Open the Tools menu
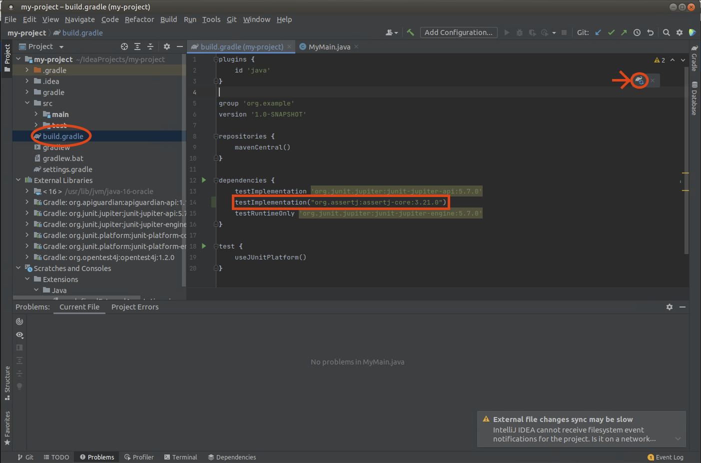 tap(211, 19)
